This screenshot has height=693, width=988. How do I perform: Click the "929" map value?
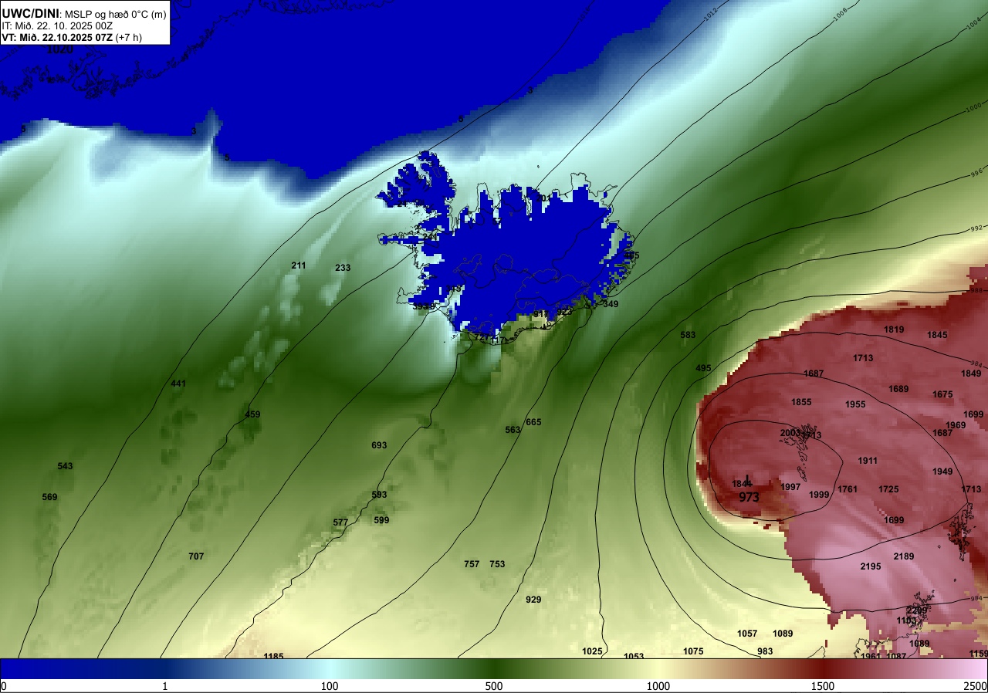533,600
